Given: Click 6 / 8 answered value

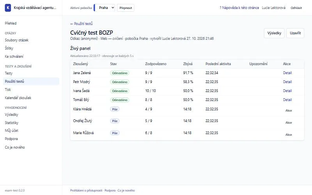Looking at the screenshot, I should tap(149, 133).
